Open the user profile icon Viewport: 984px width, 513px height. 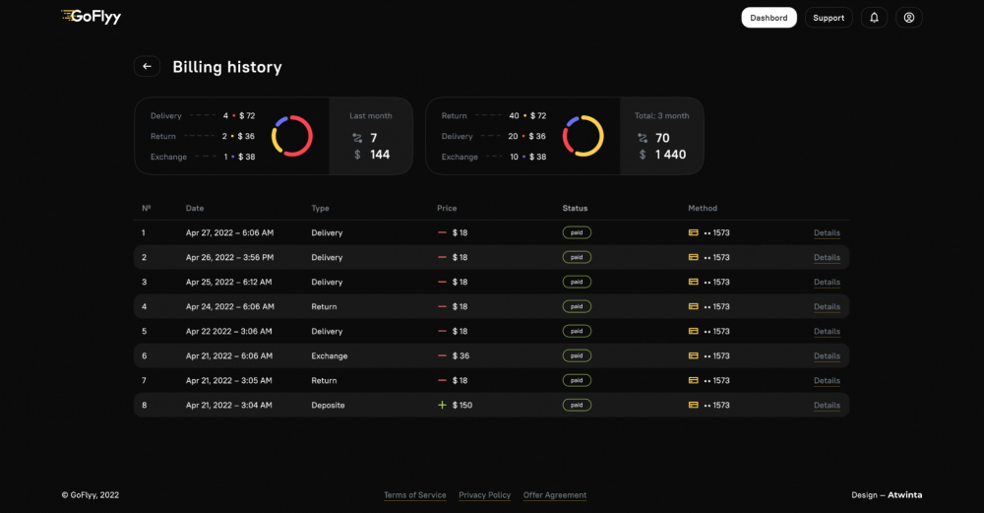(908, 18)
